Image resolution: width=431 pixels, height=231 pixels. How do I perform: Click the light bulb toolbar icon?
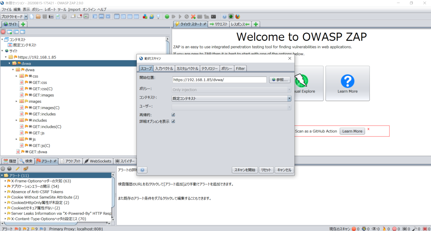(x=158, y=17)
